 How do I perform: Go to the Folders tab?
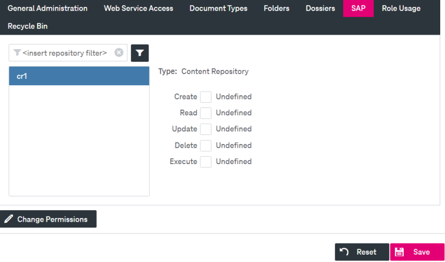(x=277, y=8)
